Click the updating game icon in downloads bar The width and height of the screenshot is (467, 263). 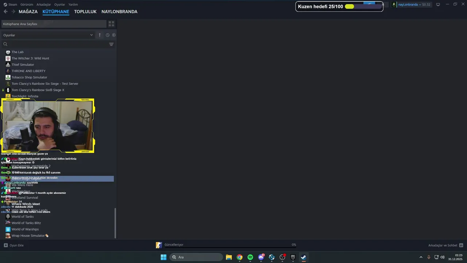coord(159,245)
